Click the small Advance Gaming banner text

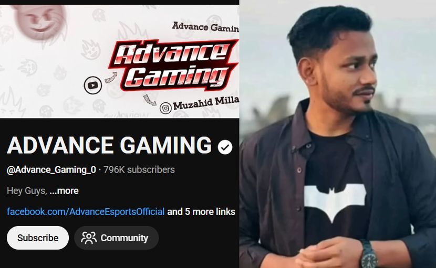205,27
